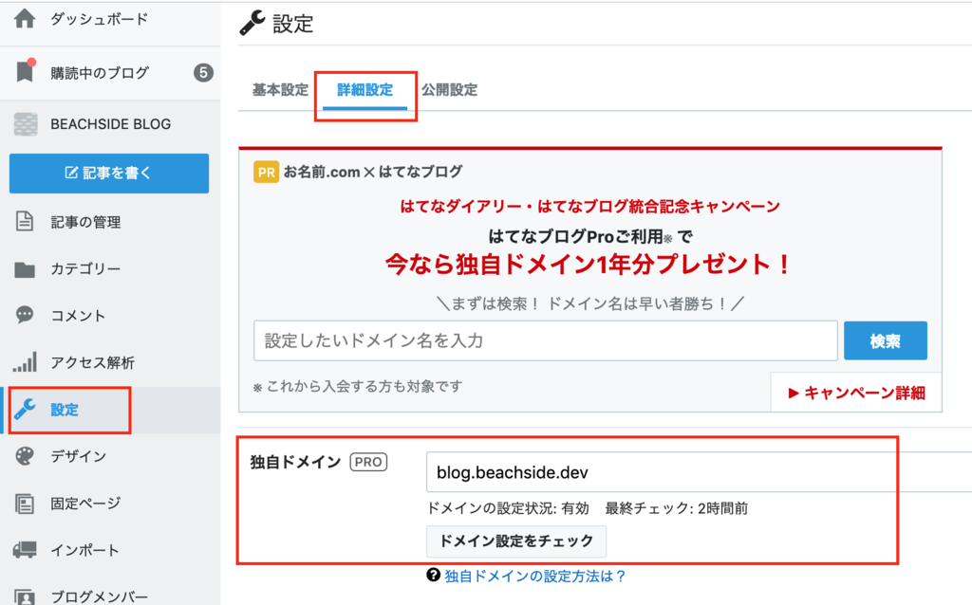Click the speech bubble icon for コメント
972x605 pixels.
coord(25,315)
